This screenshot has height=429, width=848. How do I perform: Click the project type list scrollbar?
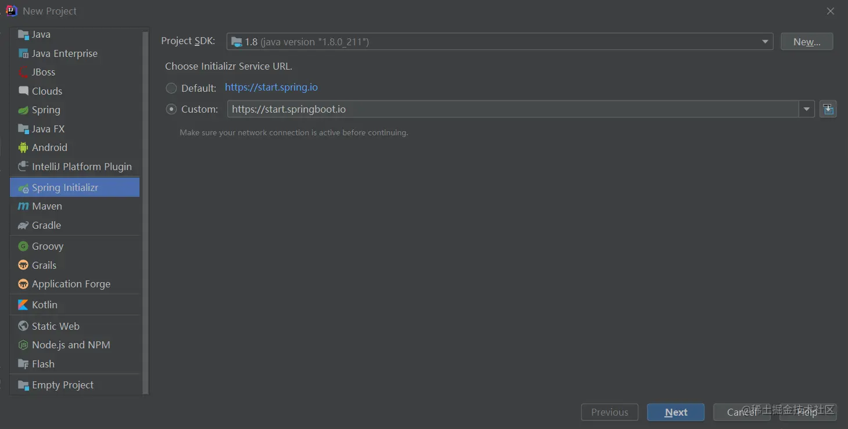point(145,212)
